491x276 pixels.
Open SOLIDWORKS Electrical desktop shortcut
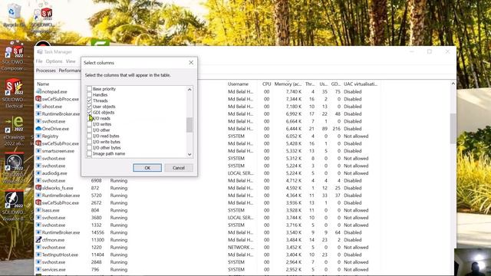click(x=14, y=94)
